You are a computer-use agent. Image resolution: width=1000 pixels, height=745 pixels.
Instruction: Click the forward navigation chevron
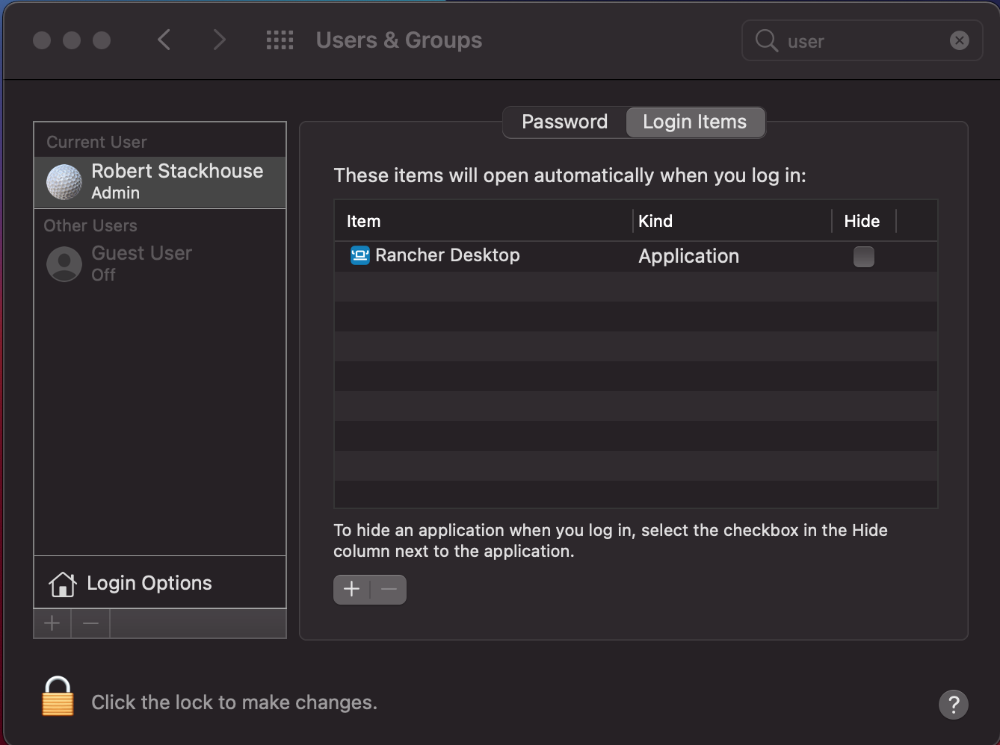(x=218, y=40)
